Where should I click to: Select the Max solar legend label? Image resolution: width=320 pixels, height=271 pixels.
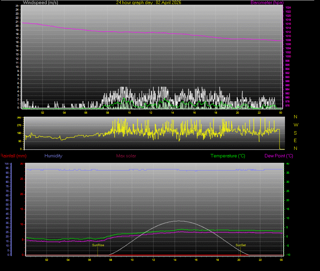point(126,156)
